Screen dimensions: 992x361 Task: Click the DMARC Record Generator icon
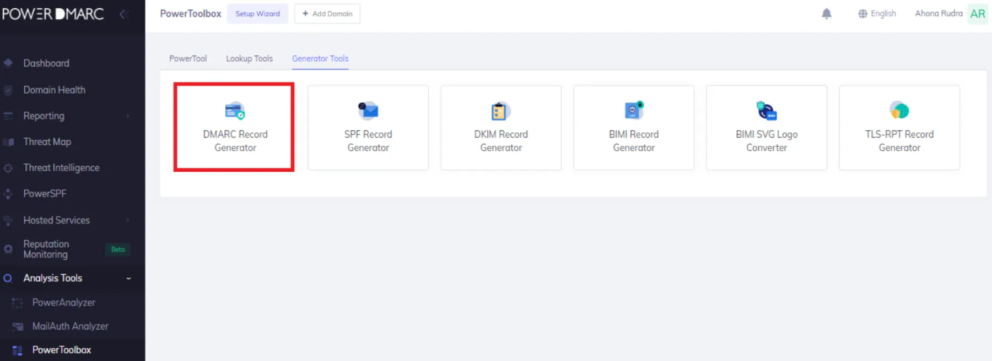[x=235, y=111]
